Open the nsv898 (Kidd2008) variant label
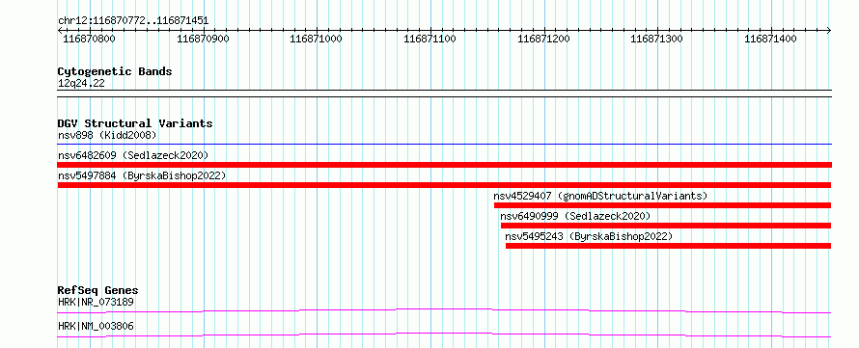This screenshot has width=859, height=348. pos(107,135)
